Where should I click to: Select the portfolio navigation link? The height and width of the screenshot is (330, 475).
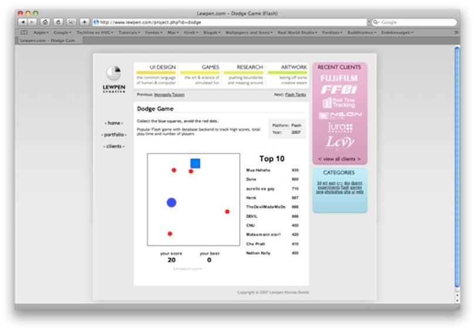click(114, 135)
